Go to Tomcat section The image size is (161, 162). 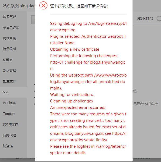[x=9, y=114]
